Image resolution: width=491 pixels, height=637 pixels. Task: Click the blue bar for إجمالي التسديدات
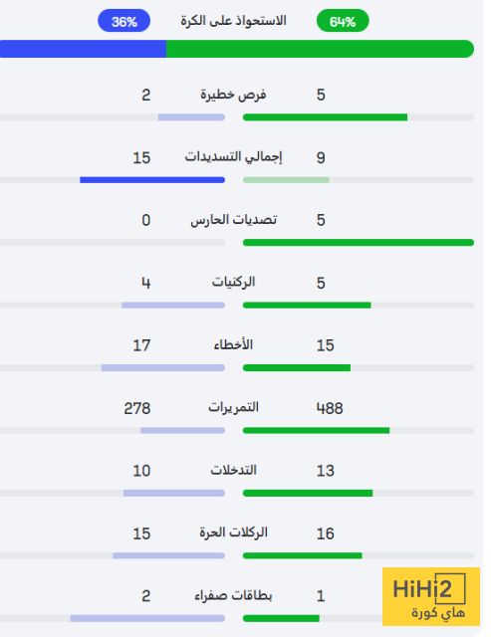(x=152, y=180)
